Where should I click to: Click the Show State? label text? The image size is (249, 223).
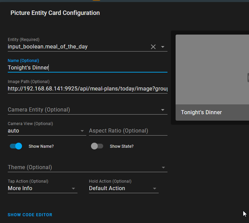pos(122,146)
